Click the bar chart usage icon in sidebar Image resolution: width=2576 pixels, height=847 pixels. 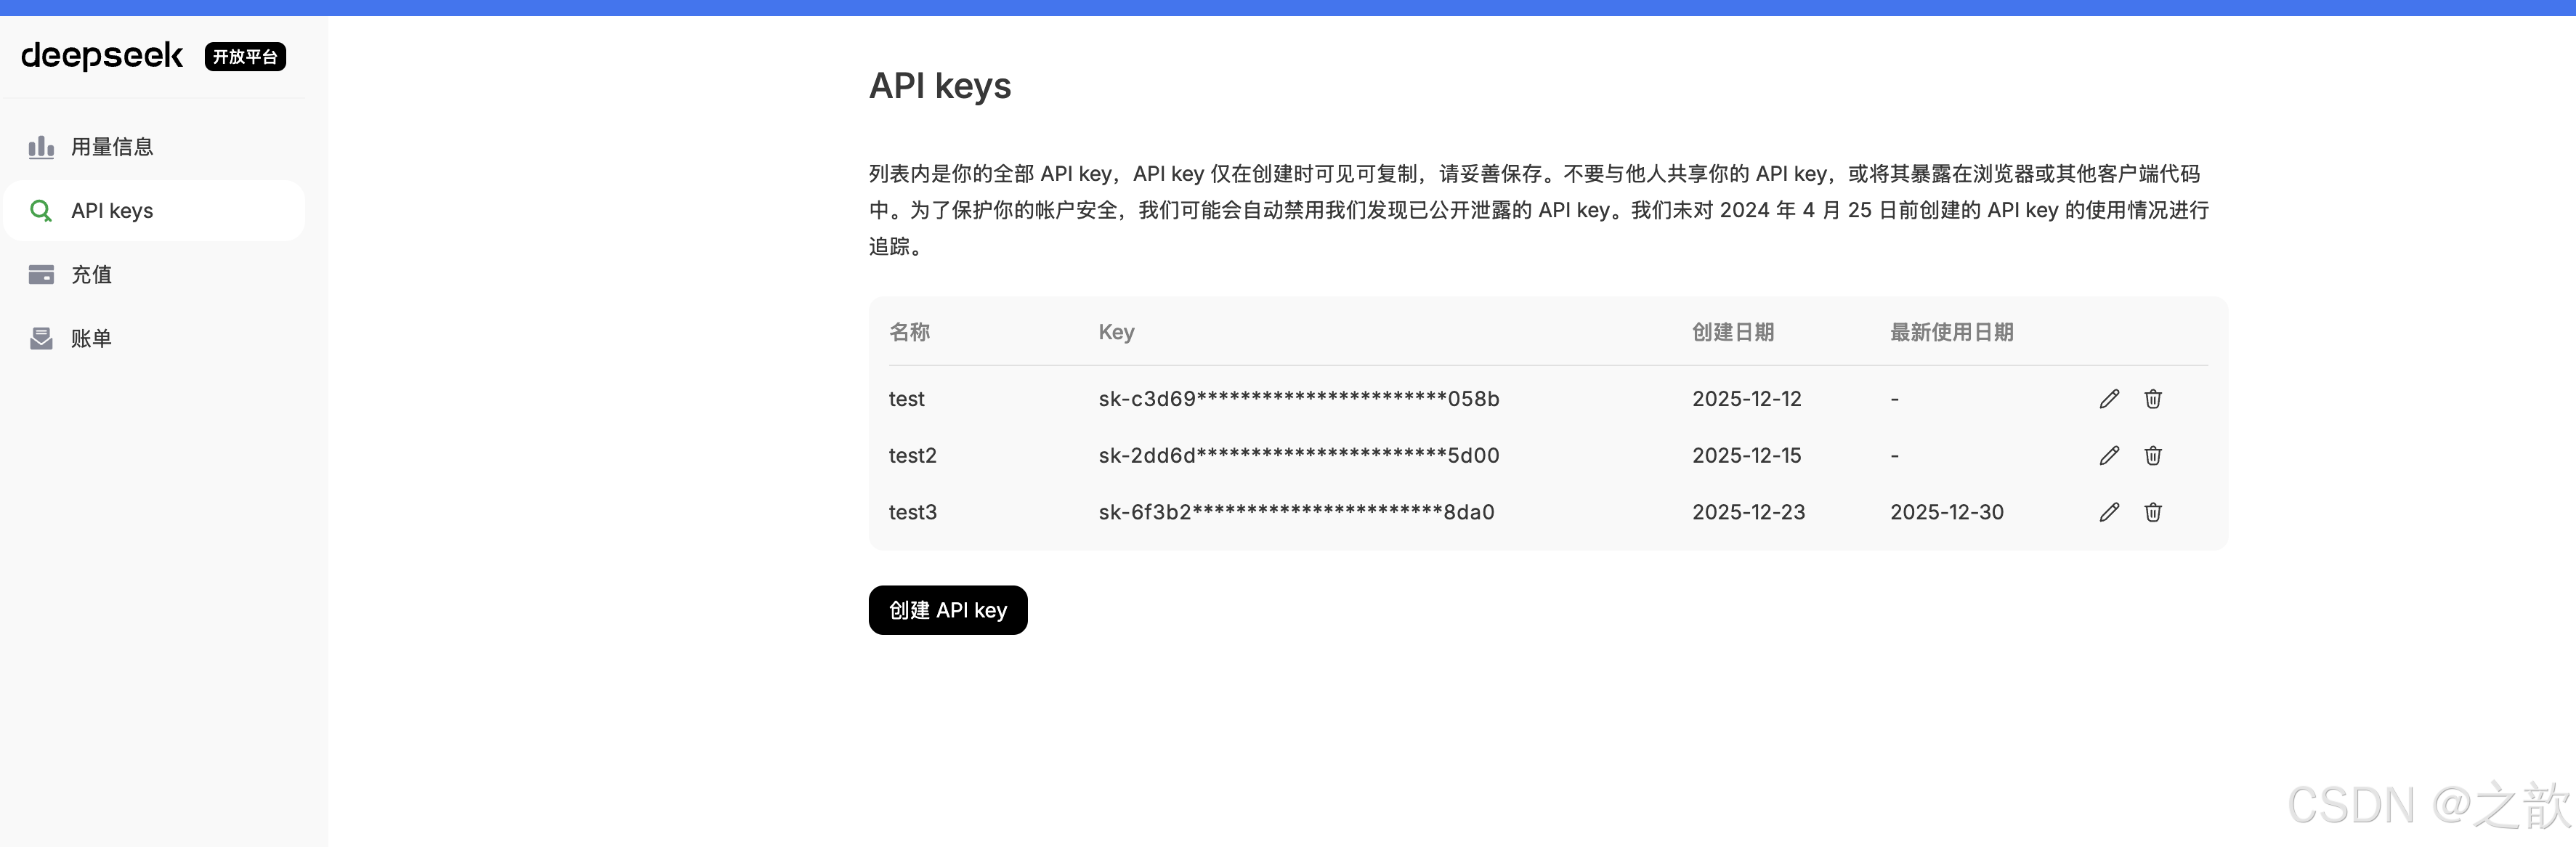[x=41, y=147]
